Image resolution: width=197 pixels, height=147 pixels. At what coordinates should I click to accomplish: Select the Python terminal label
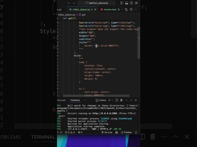pyautogui.click(x=101, y=100)
